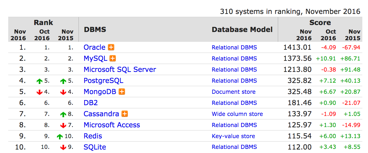Image resolution: width=368 pixels, height=153 pixels.
Task: Open the DB2 link
Action: click(x=91, y=103)
